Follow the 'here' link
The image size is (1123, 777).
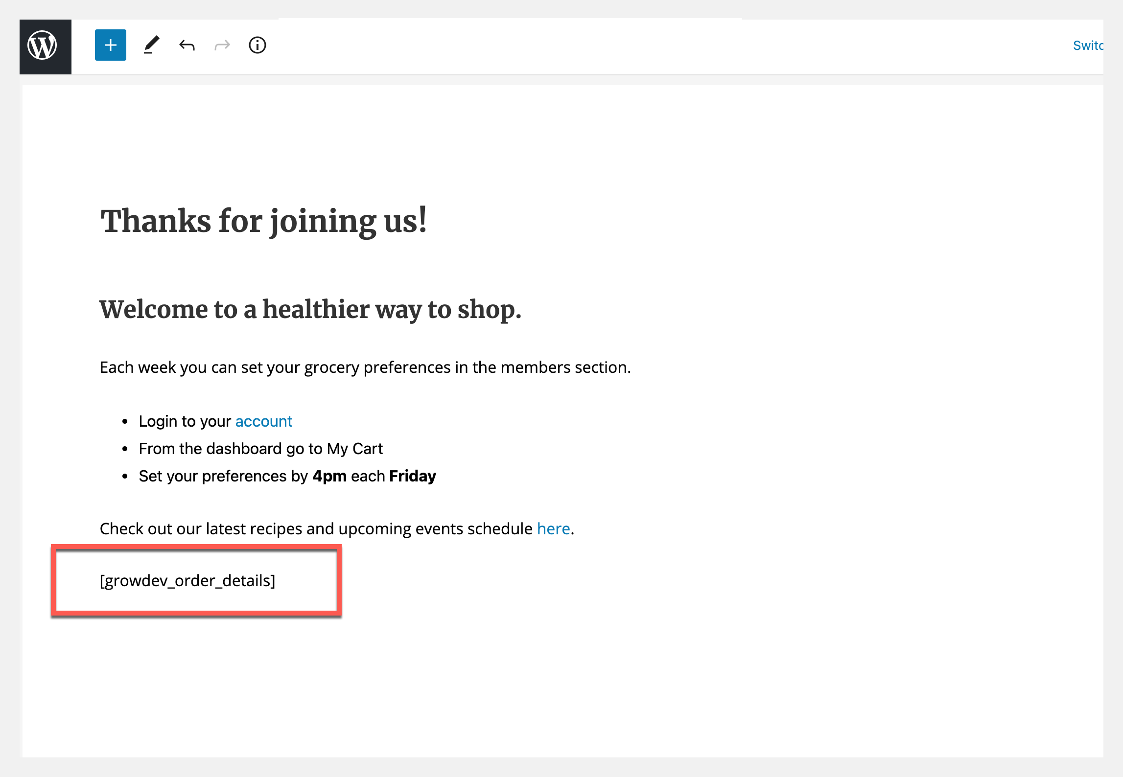click(553, 529)
